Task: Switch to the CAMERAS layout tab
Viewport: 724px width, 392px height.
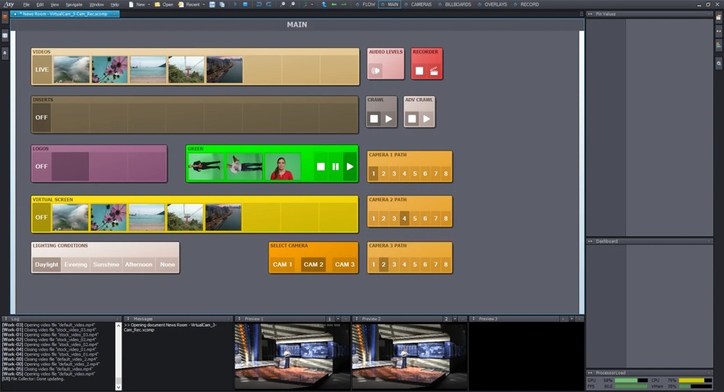Action: [x=420, y=4]
